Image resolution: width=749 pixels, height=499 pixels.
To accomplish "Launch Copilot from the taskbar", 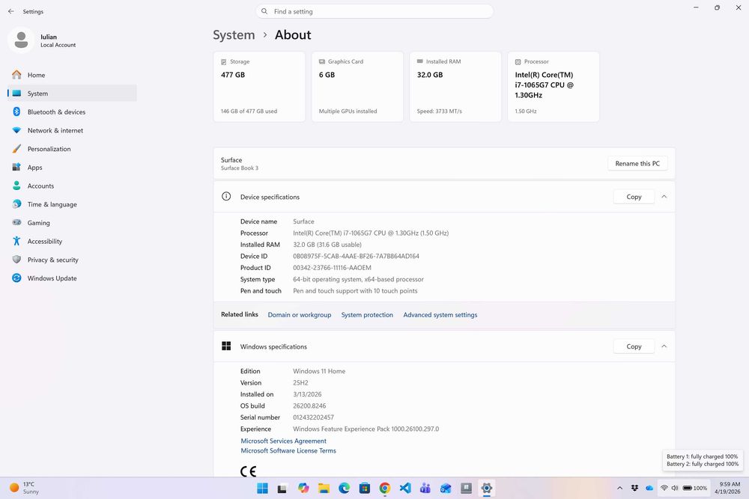I will click(303, 488).
